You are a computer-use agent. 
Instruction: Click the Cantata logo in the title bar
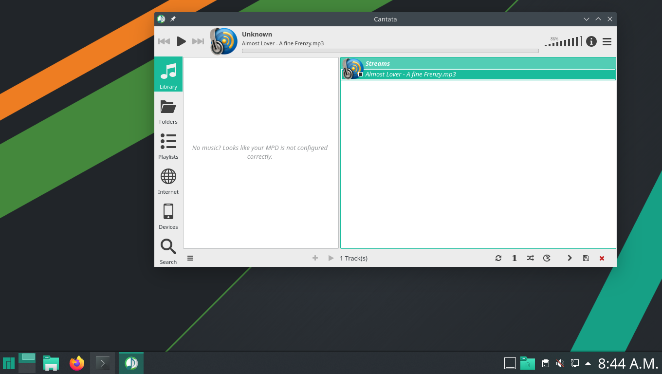[x=161, y=19]
